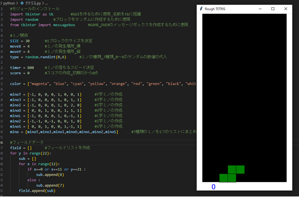Place cursor on 'import random' line
Image resolution: width=299 pixels, height=197 pixels.
click(x=24, y=19)
